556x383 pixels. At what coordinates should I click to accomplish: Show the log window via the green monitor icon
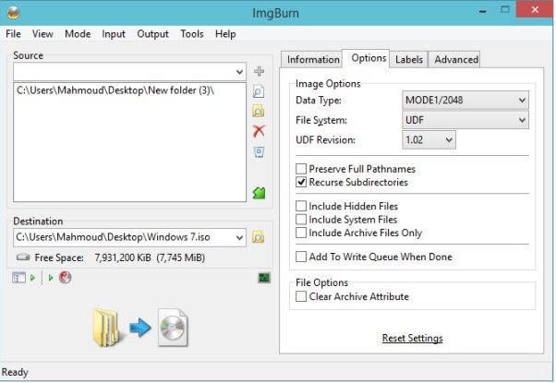coord(264,278)
